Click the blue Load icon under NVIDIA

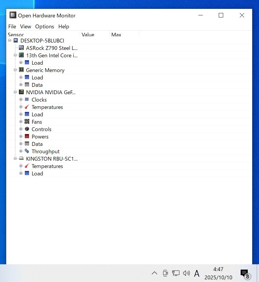click(27, 114)
